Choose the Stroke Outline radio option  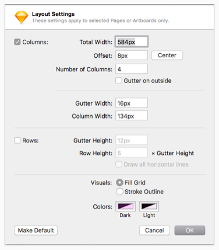coord(119,192)
